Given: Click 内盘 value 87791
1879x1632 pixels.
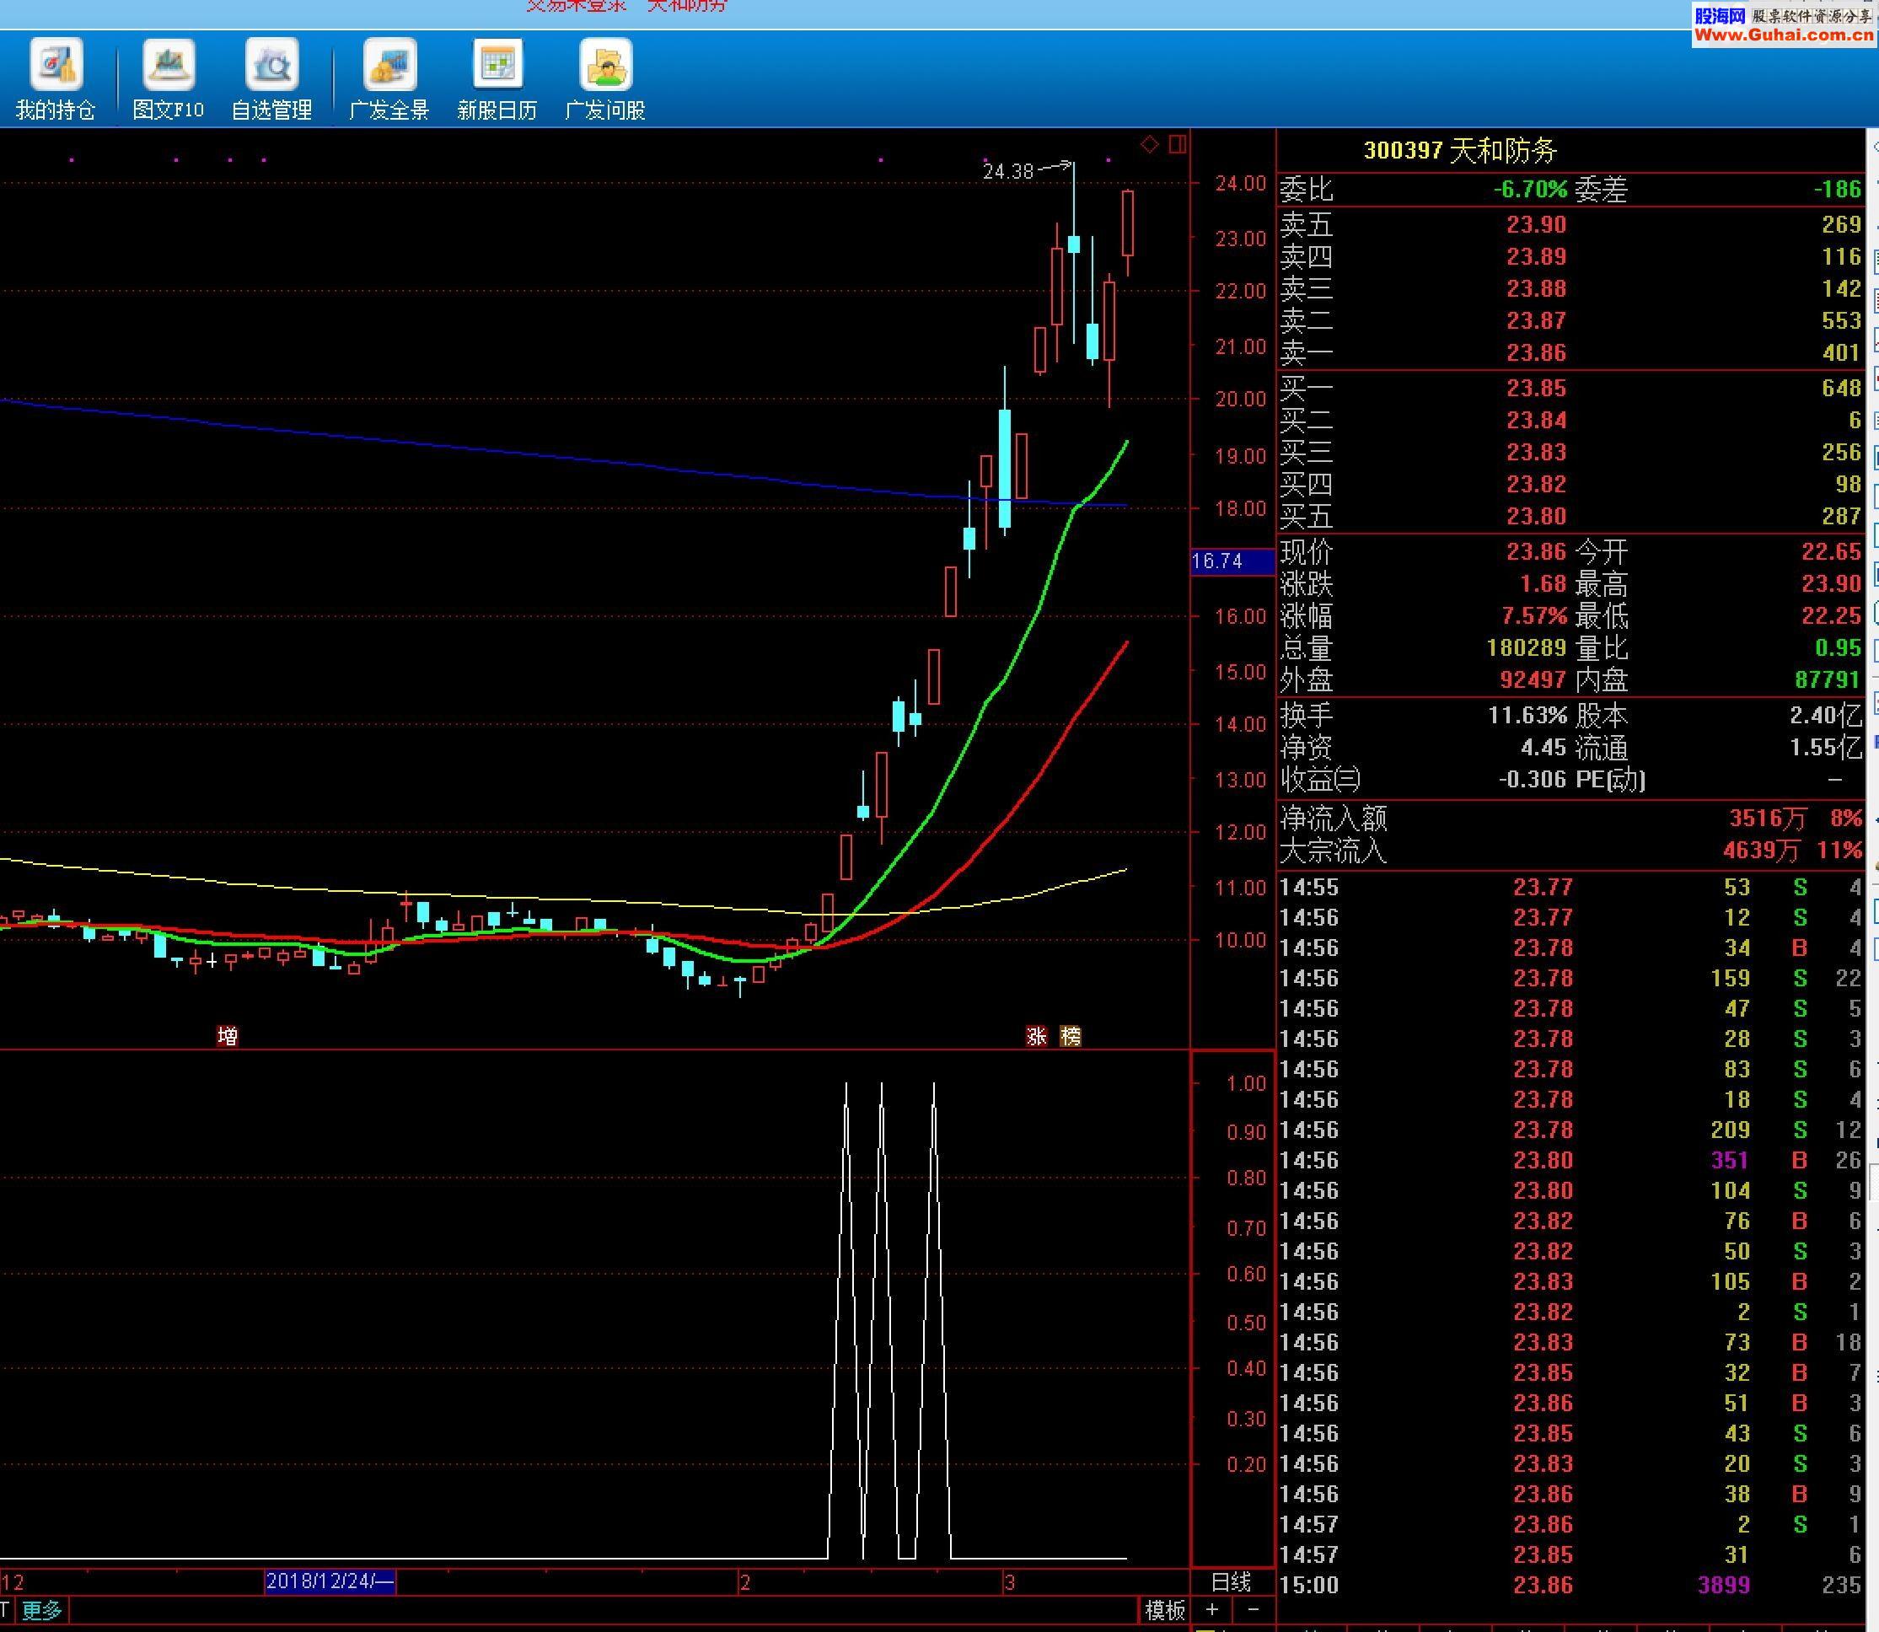Looking at the screenshot, I should tap(1827, 679).
